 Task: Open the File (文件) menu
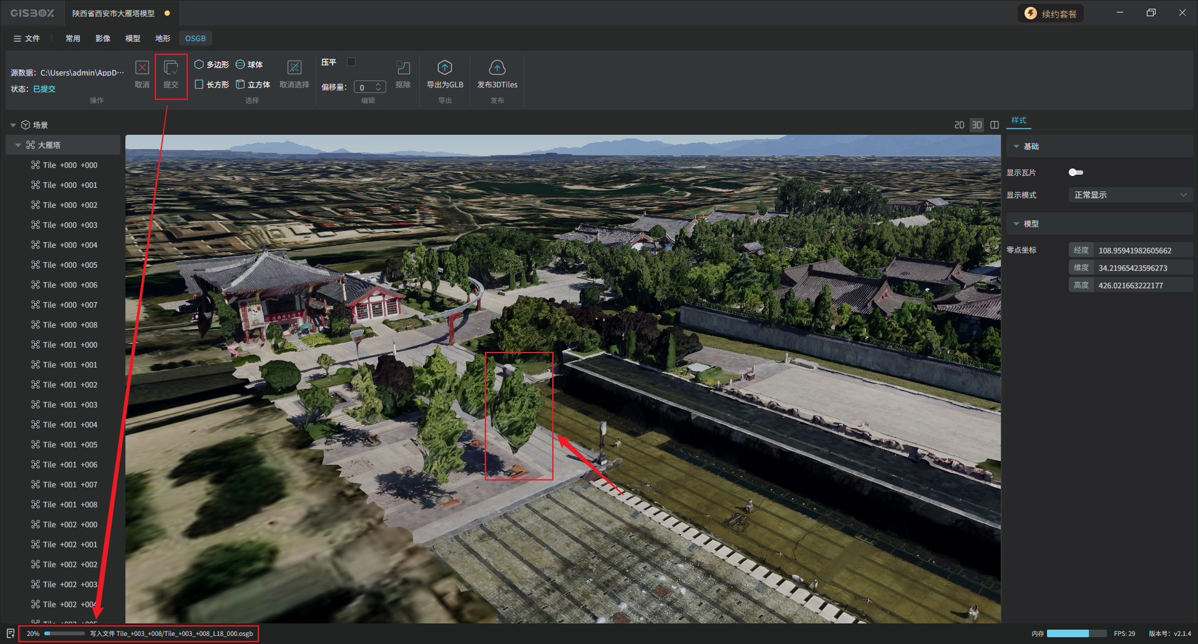27,38
